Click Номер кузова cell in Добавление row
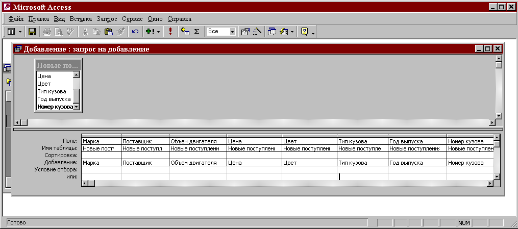 pos(470,163)
